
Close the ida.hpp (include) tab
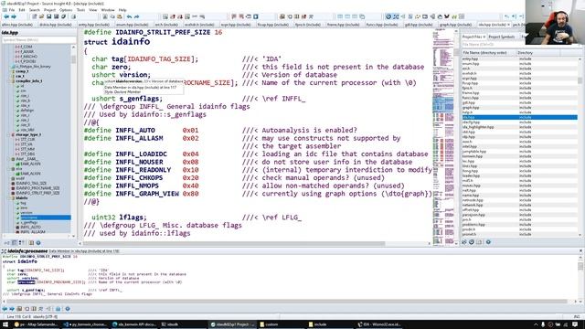point(508,25)
